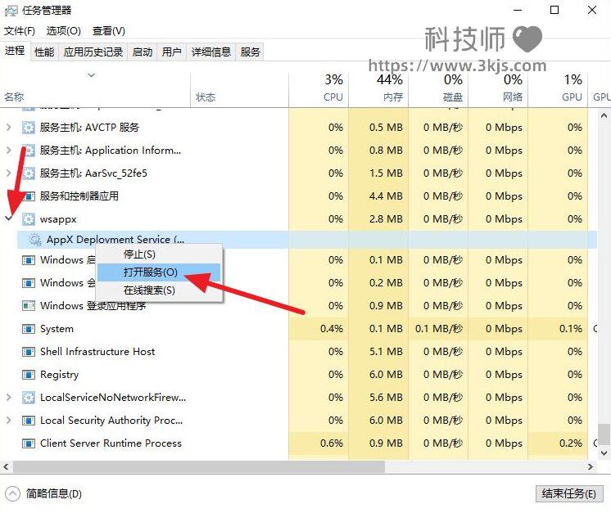
Task: Click the vertical scrollbar down arrow
Action: click(604, 453)
